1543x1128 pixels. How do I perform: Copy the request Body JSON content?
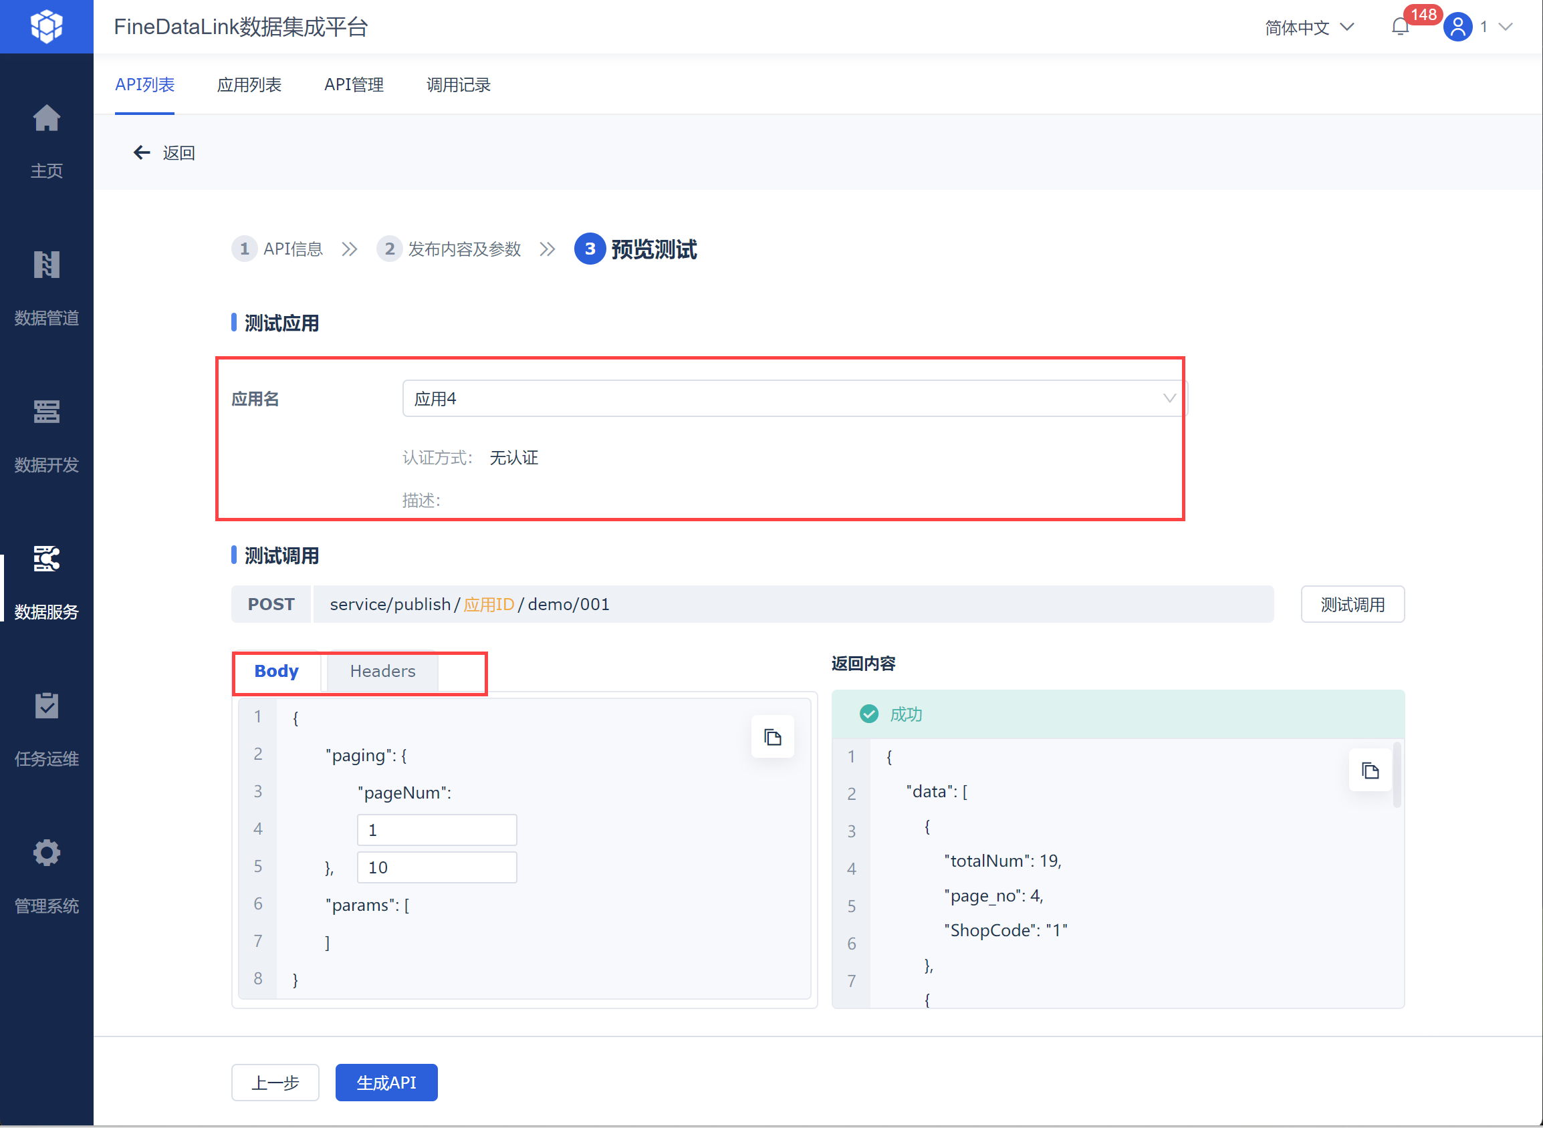tap(773, 738)
